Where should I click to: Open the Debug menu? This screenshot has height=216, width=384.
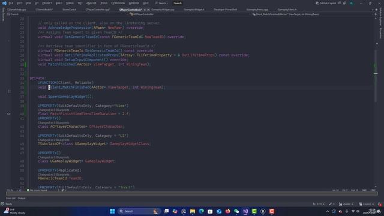tap(70, 3)
